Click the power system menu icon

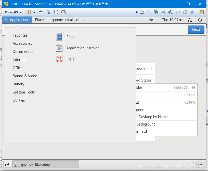(200, 20)
